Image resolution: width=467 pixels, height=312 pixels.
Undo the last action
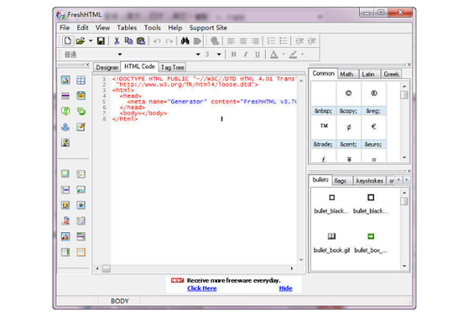pos(158,41)
